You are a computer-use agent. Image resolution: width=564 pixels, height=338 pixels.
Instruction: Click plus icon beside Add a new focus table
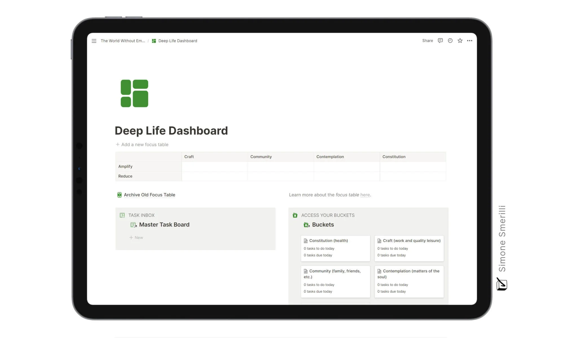click(118, 144)
